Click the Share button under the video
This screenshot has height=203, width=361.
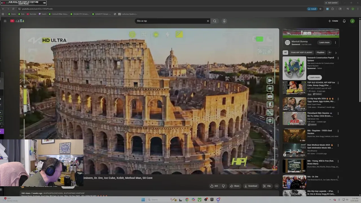235,186
